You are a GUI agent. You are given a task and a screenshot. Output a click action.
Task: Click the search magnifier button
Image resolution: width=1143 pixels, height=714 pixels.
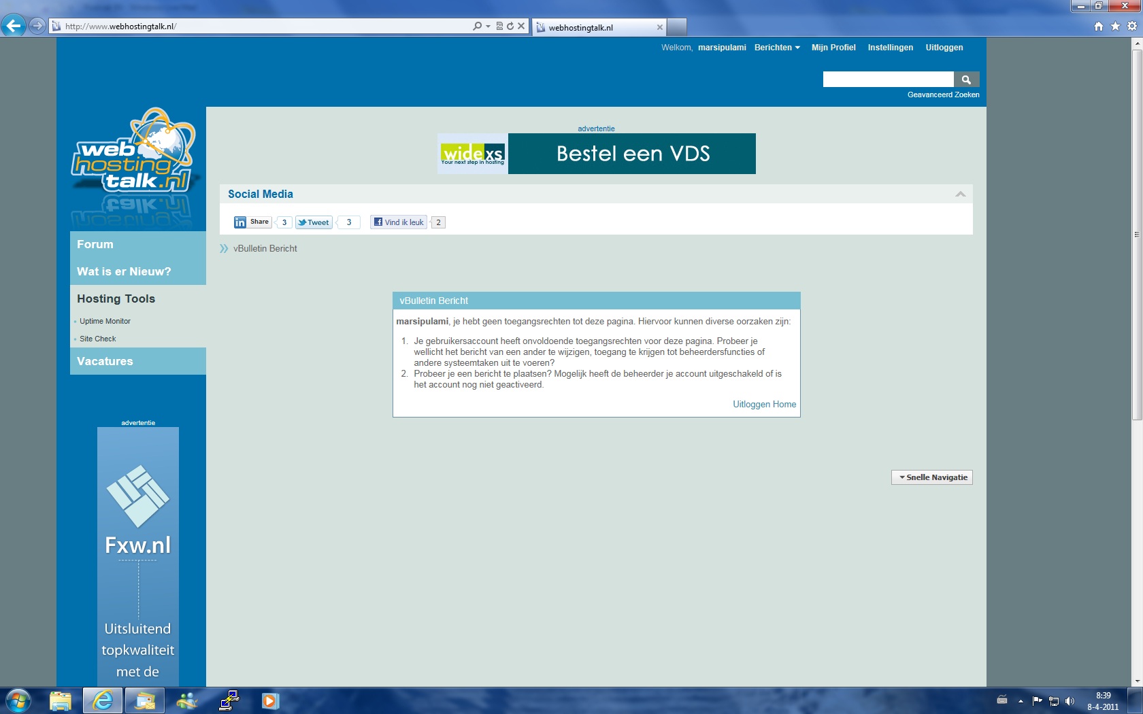(x=966, y=80)
